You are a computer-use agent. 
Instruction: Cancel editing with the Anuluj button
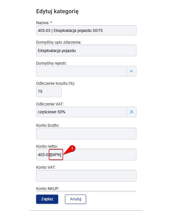point(75,199)
